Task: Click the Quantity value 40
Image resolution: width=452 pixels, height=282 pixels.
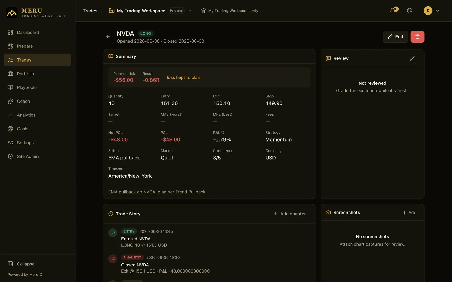Action: tap(111, 103)
